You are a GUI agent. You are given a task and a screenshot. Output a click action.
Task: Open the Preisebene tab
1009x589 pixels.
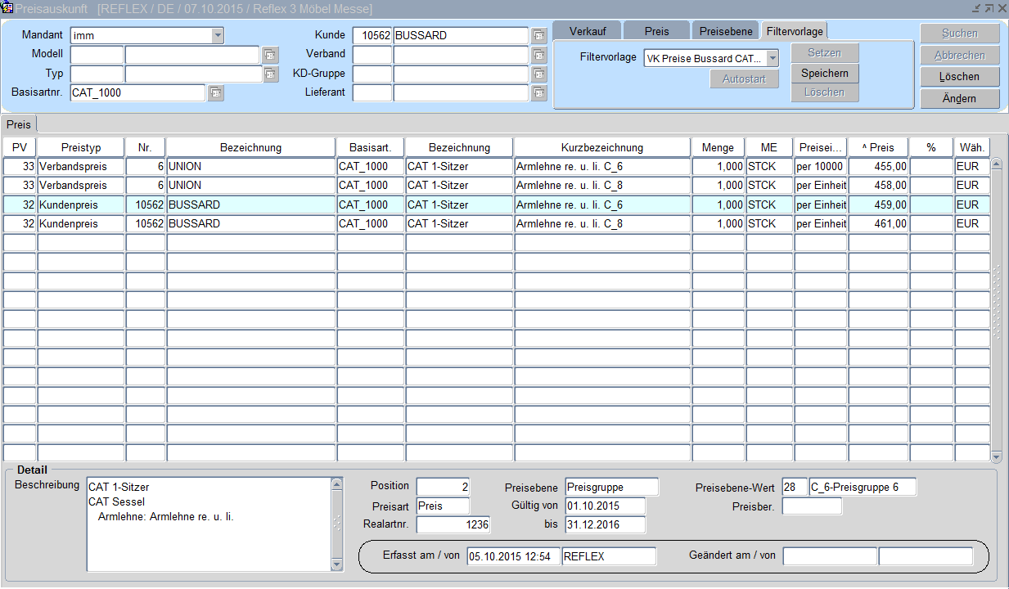(726, 31)
